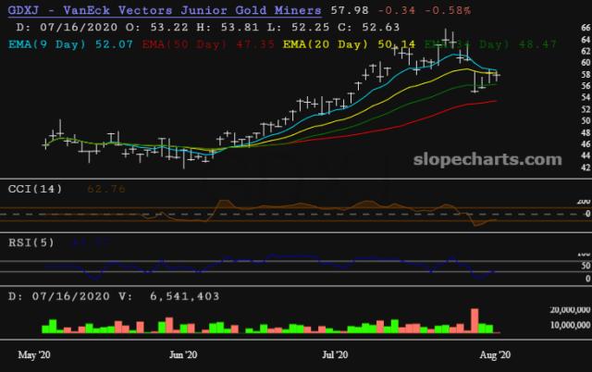Select the close price C: 52.63

[x=368, y=27]
